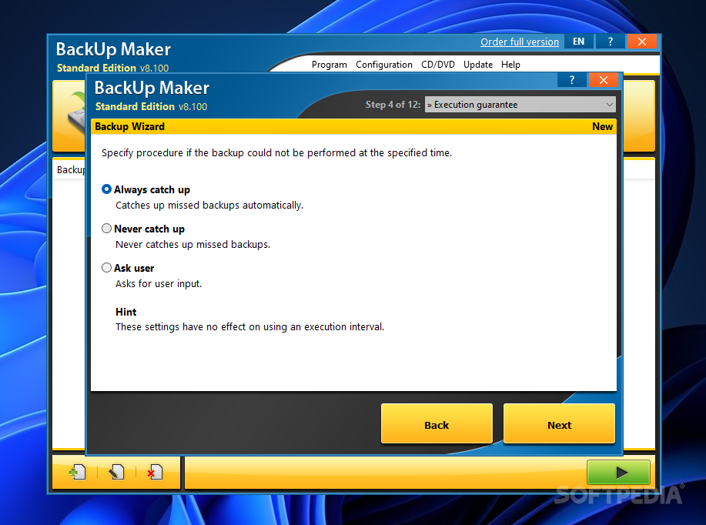Close the Backup Wizard dialog

(x=604, y=80)
